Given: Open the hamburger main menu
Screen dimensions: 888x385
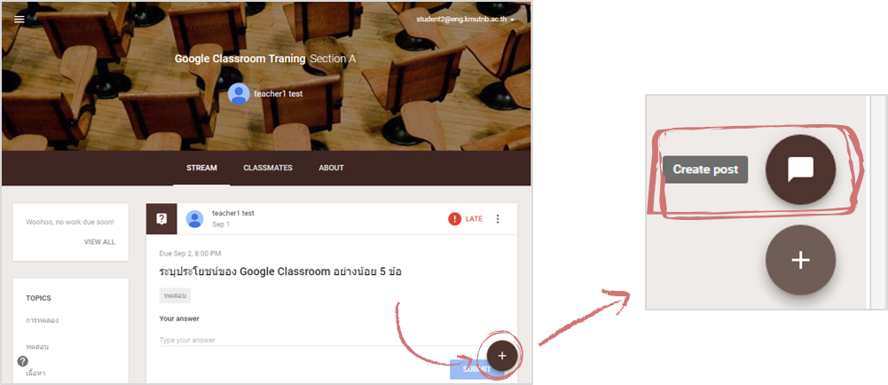Looking at the screenshot, I should tap(20, 19).
